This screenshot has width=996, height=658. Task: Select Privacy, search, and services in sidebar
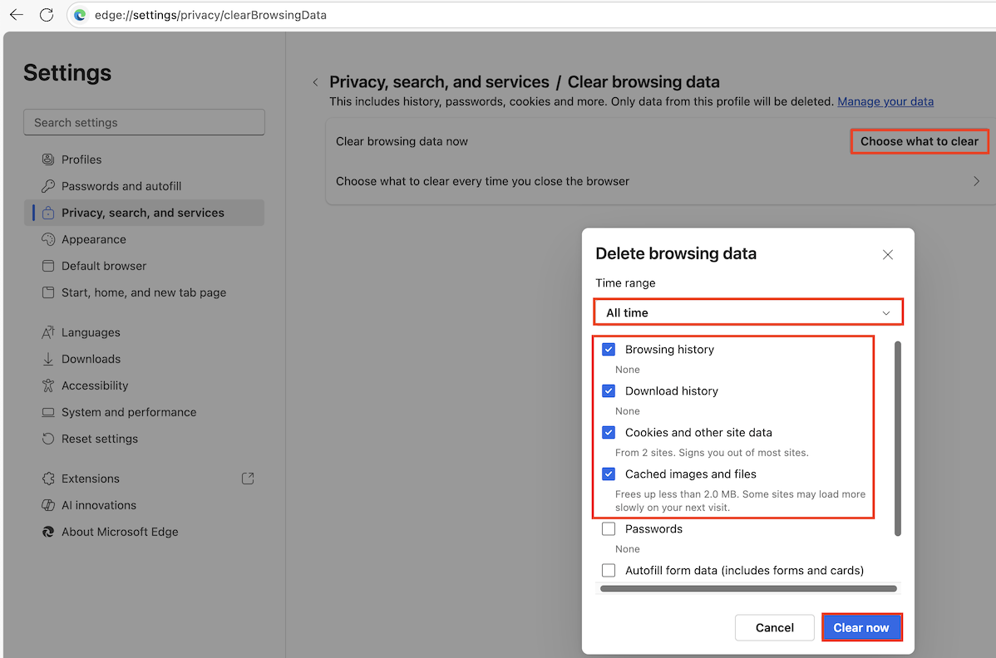pyautogui.click(x=142, y=213)
